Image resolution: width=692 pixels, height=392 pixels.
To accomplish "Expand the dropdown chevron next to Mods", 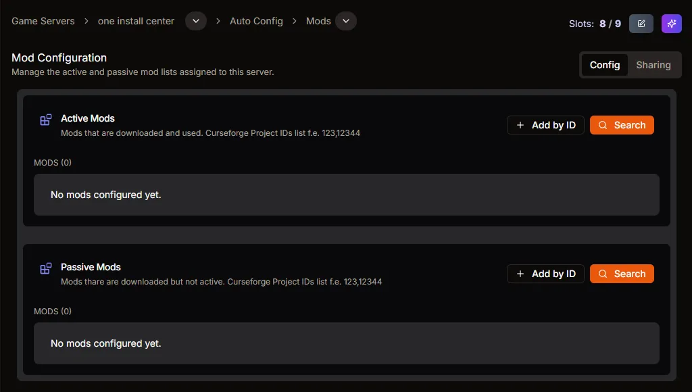I will (x=346, y=21).
